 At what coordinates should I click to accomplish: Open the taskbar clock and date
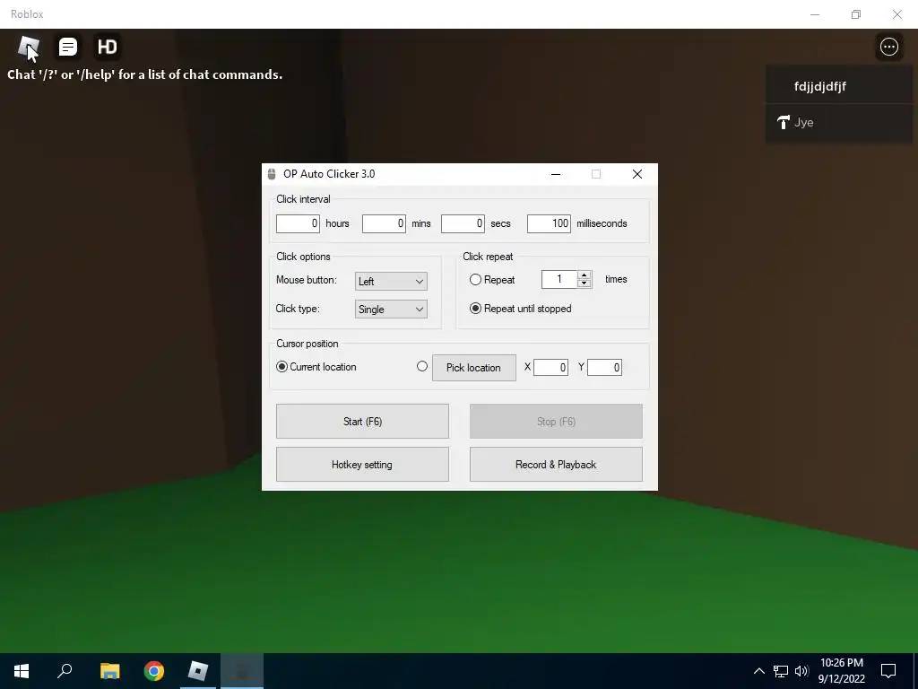pos(842,671)
